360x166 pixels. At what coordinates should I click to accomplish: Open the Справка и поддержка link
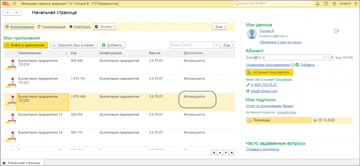click(x=262, y=149)
